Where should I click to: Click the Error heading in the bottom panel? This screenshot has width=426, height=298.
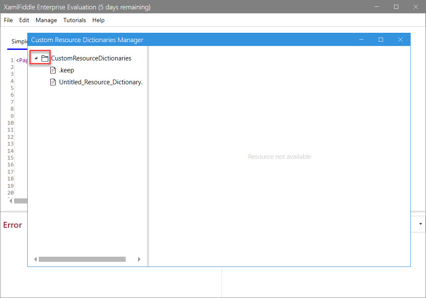[x=12, y=225]
